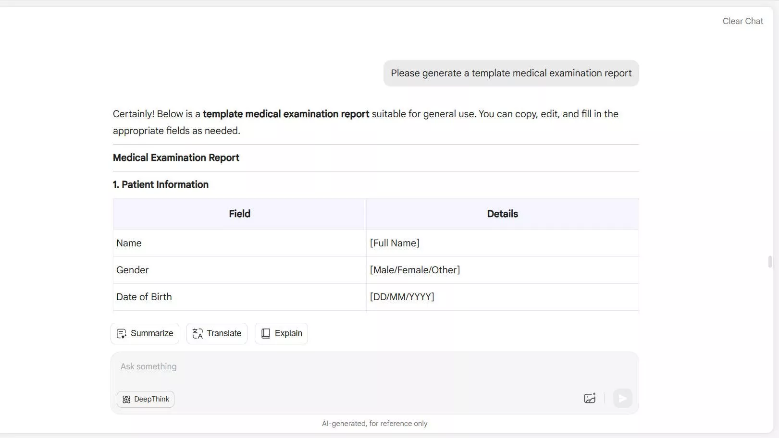779x438 pixels.
Task: Click the vertical scrollbar thumb
Action: (x=770, y=262)
